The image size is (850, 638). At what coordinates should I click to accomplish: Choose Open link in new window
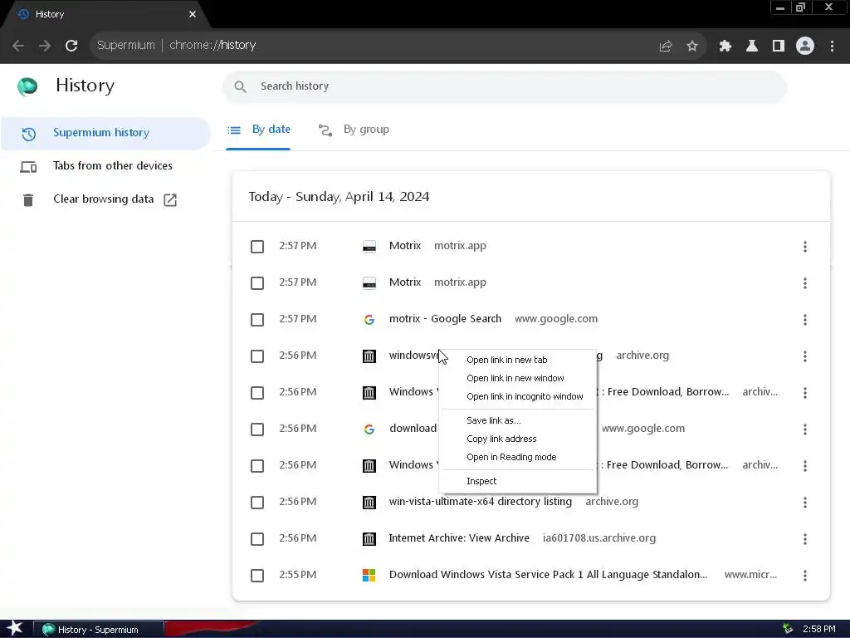pyautogui.click(x=518, y=378)
